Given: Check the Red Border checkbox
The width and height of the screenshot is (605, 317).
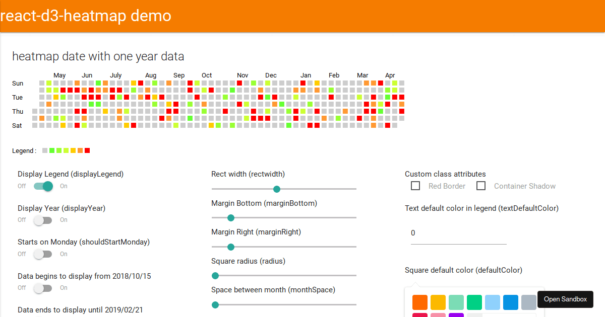Looking at the screenshot, I should pyautogui.click(x=415, y=186).
